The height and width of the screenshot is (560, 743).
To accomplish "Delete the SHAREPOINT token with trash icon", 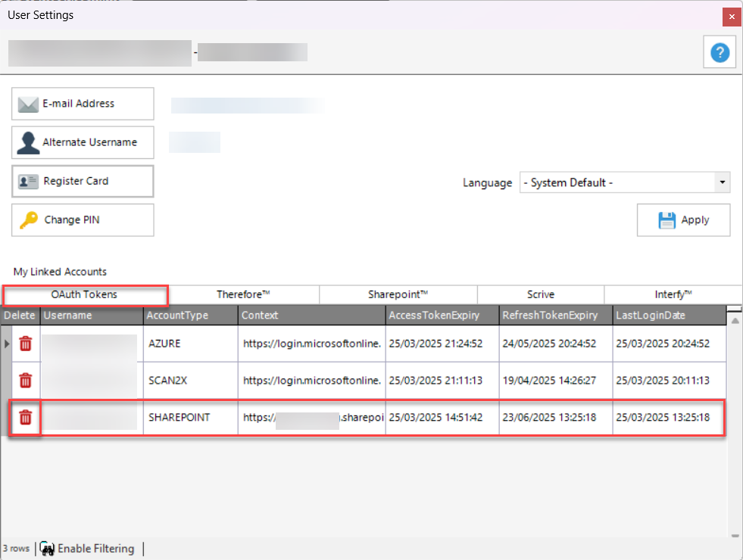I will (x=26, y=417).
